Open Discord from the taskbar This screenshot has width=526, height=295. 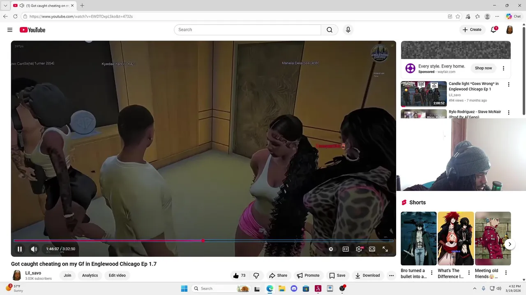[294, 288]
